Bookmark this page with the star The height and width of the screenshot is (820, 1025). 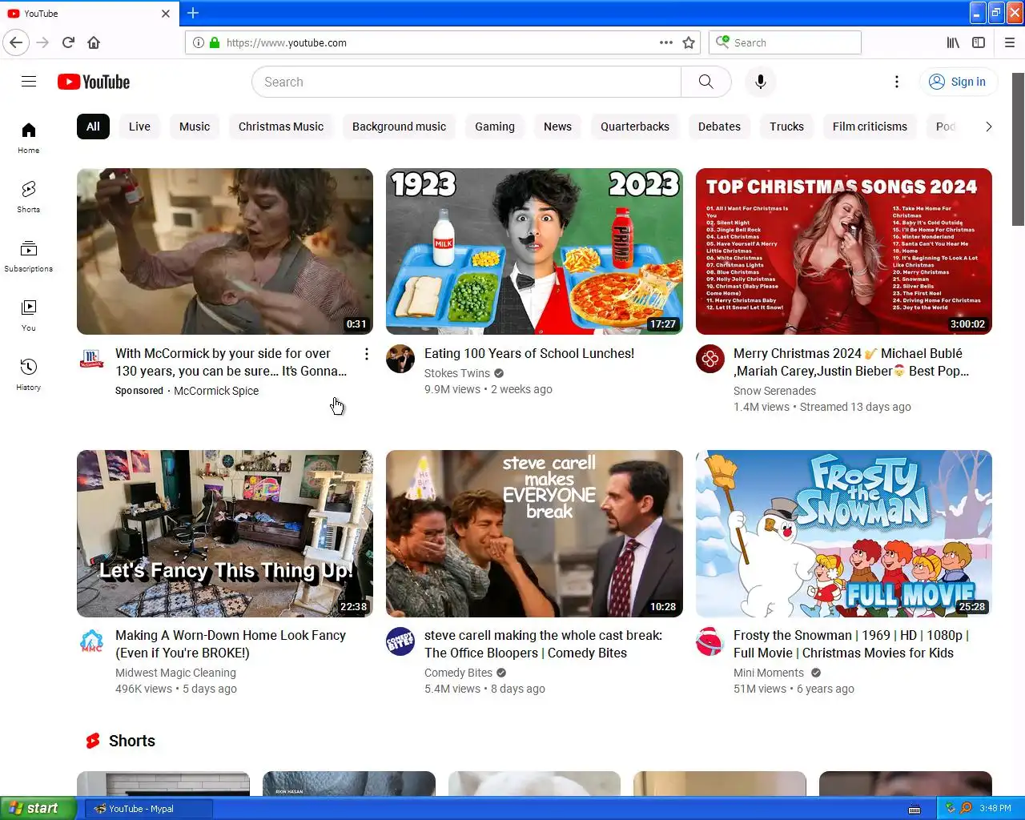click(x=689, y=42)
